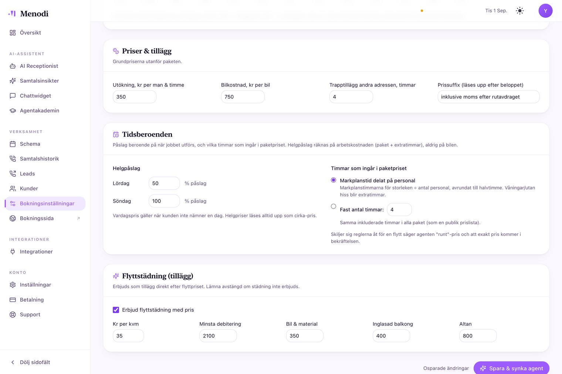Screen dimensions: 562x374
Task: Edit Utökning kr per man field
Action: (x=135, y=97)
